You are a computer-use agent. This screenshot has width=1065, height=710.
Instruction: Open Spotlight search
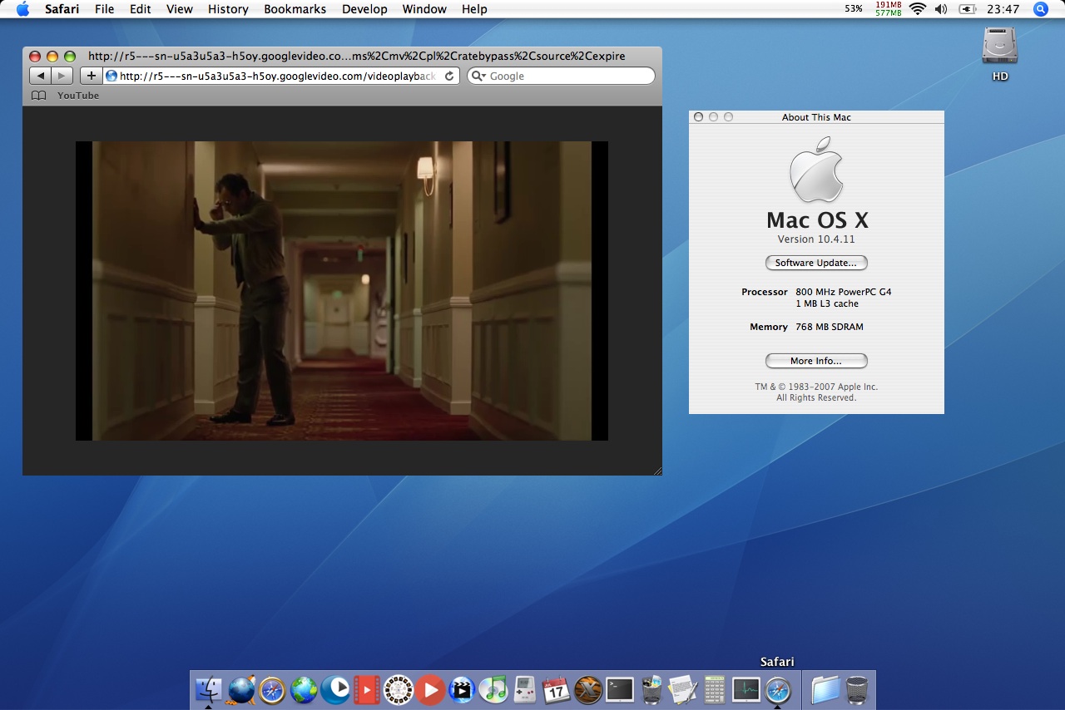1040,9
